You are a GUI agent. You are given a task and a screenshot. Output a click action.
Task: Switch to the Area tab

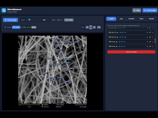tap(121, 19)
